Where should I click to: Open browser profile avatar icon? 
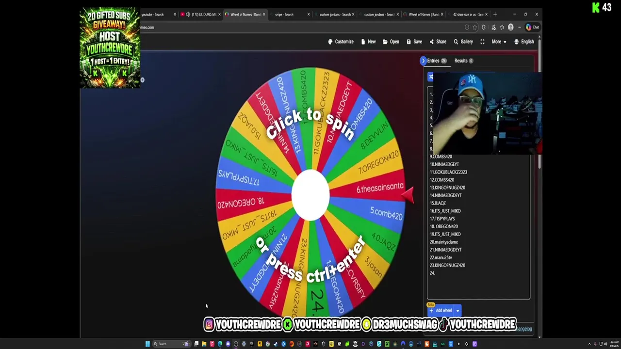pos(510,27)
